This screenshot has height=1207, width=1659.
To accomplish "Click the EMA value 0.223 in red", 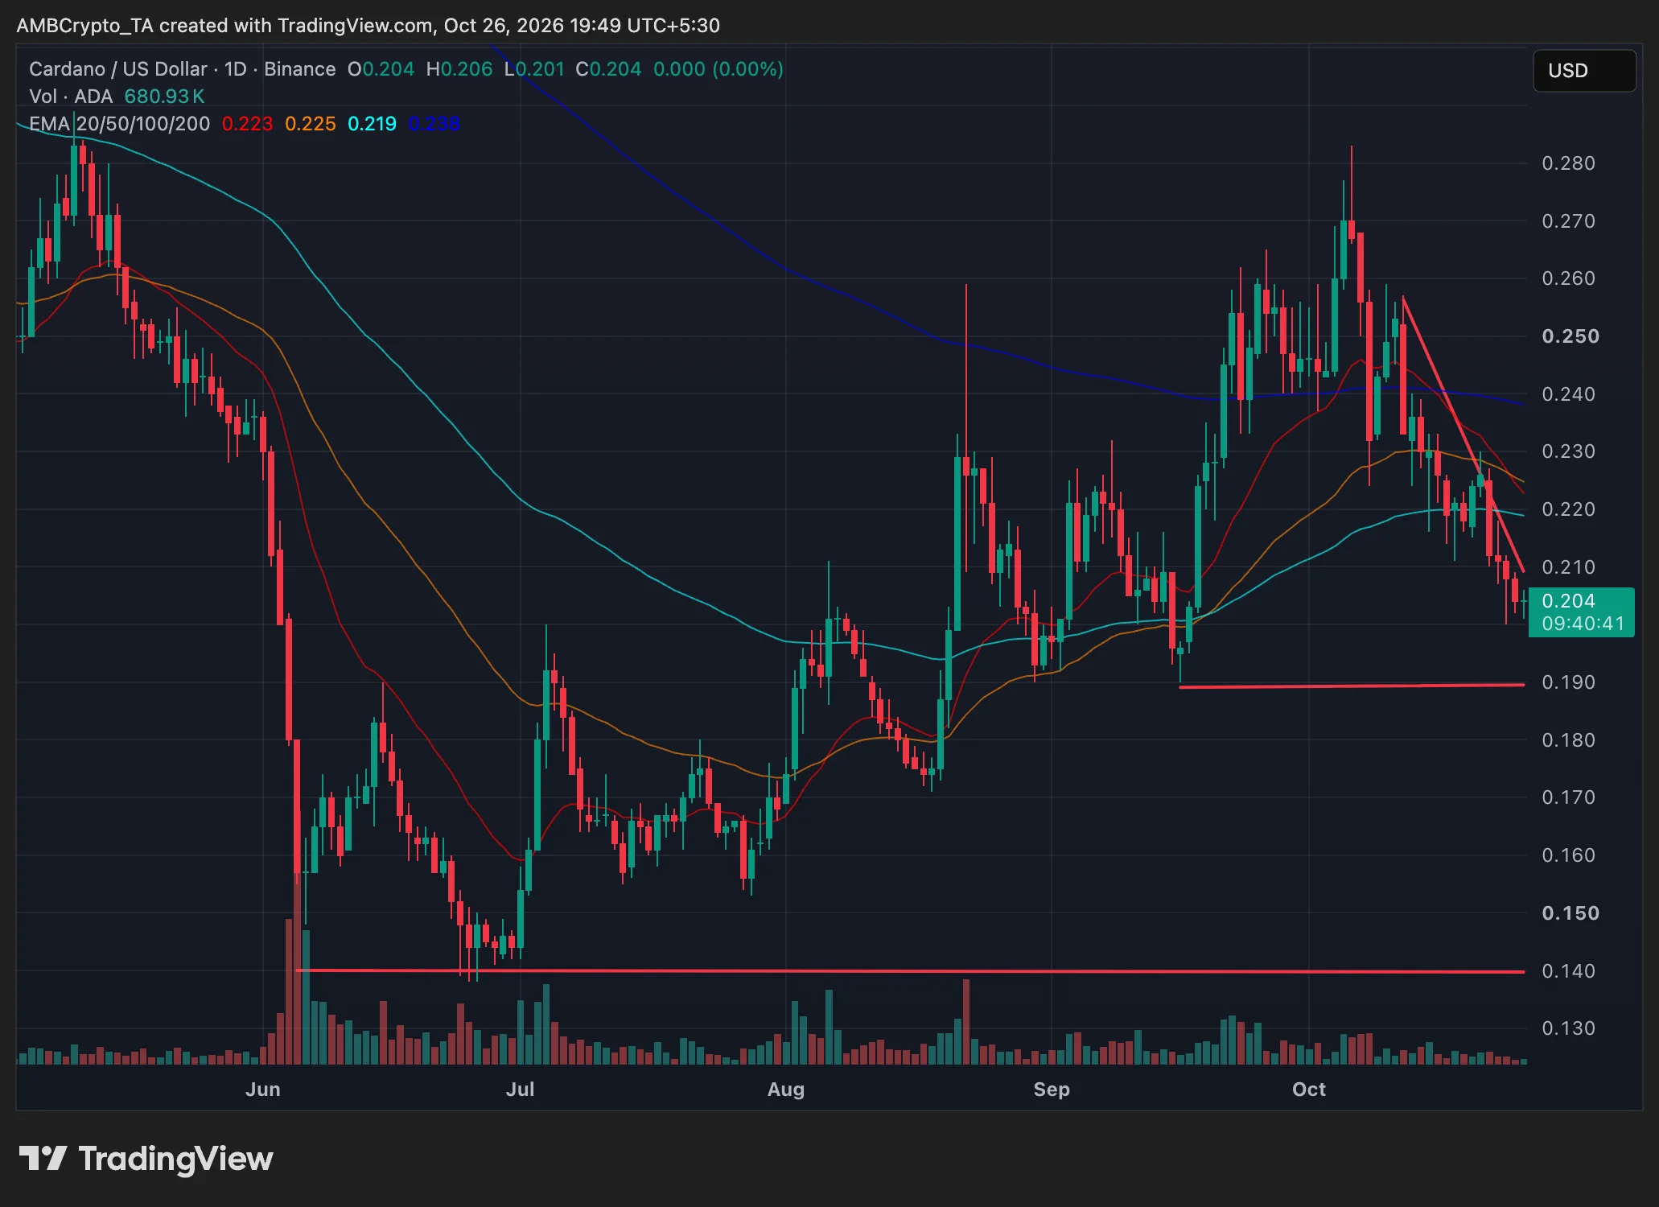I will (247, 124).
